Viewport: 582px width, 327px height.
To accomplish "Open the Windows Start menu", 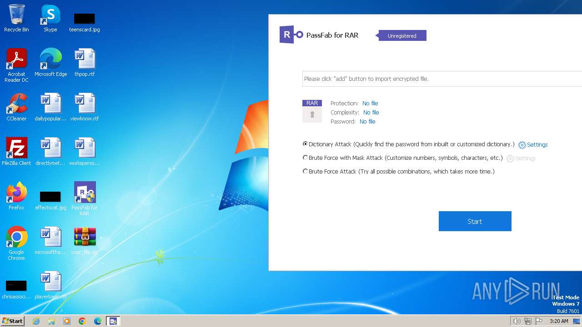I will [x=13, y=321].
